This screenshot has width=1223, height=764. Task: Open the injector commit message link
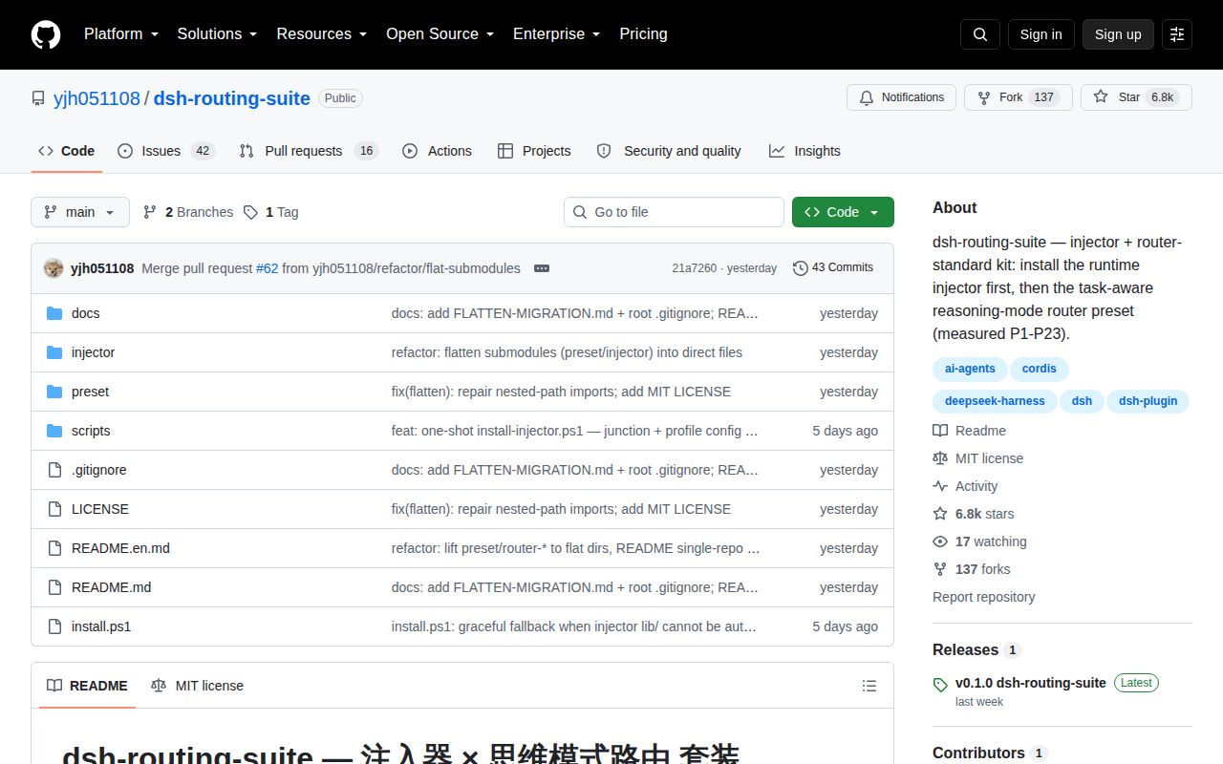[567, 352]
